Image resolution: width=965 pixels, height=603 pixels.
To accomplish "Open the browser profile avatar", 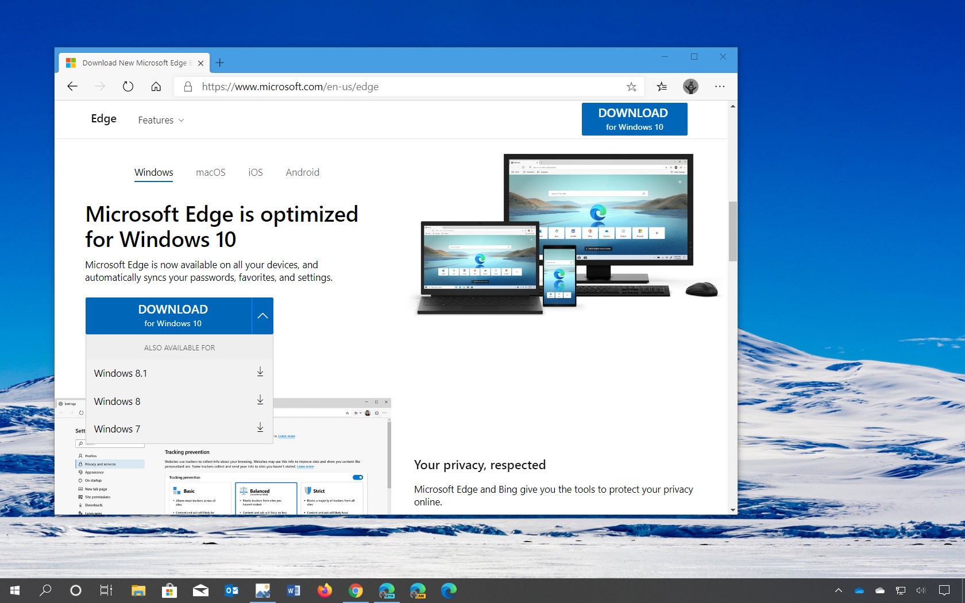I will coord(690,87).
